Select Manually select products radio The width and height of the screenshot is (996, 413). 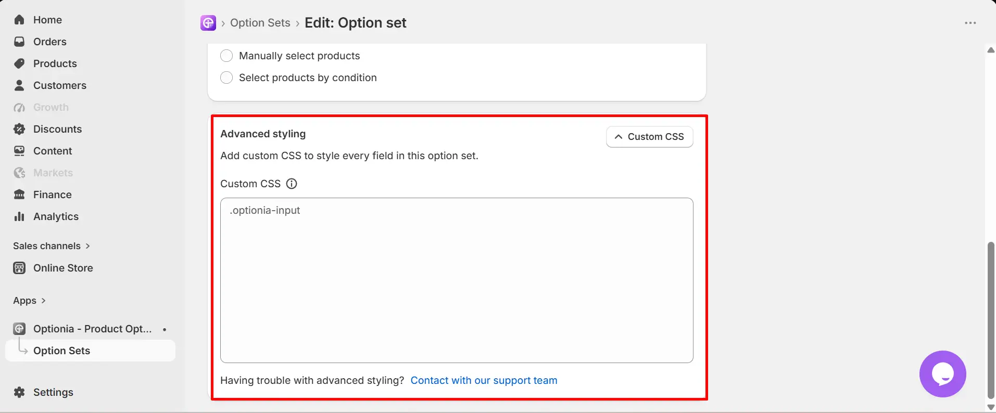pyautogui.click(x=226, y=56)
